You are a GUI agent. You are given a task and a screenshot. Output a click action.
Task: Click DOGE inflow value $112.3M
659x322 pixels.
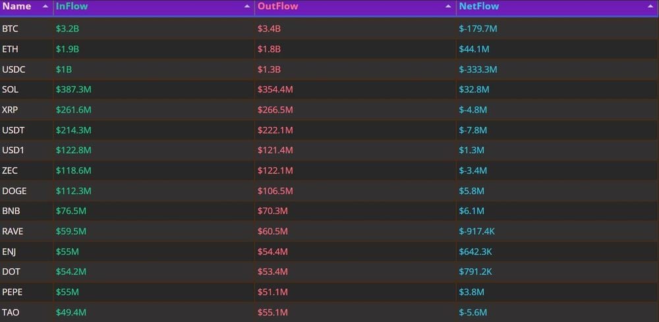click(x=73, y=191)
